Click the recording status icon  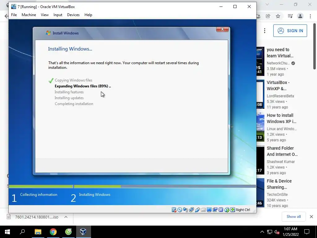coord(215,210)
